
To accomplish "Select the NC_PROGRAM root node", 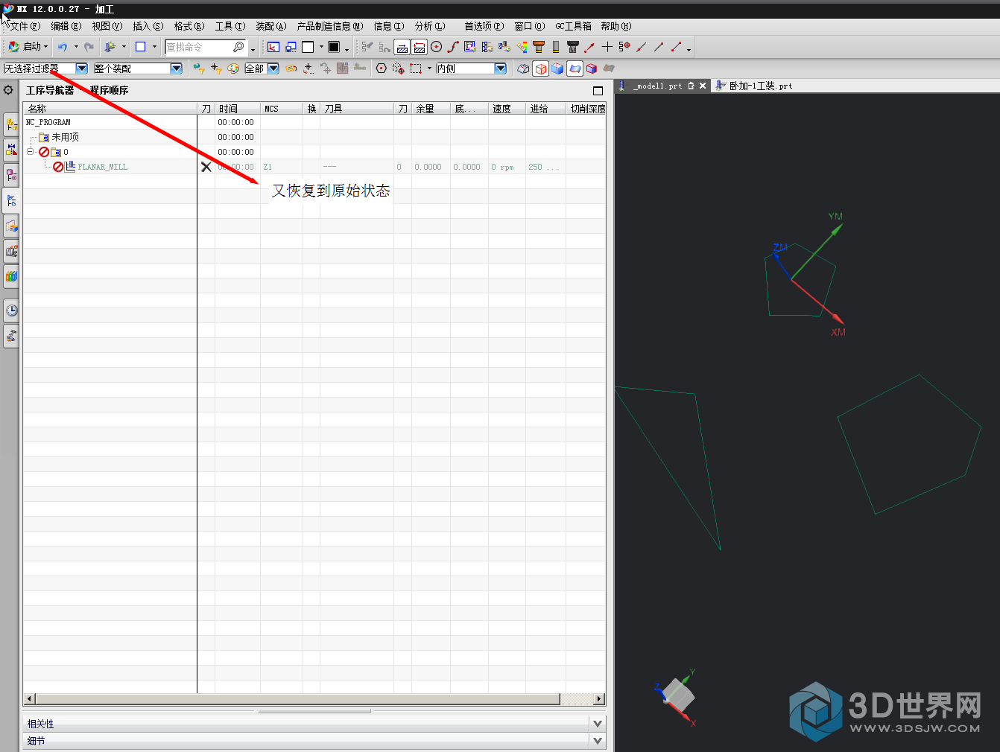I will [x=48, y=122].
